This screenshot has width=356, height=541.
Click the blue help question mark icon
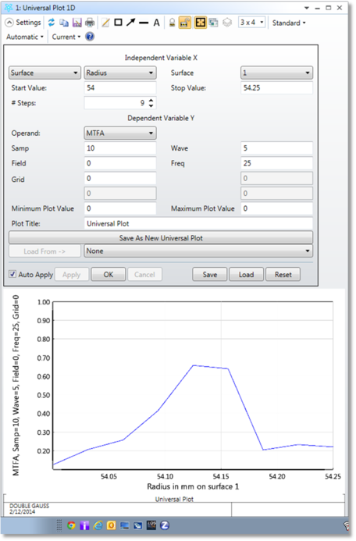(90, 37)
